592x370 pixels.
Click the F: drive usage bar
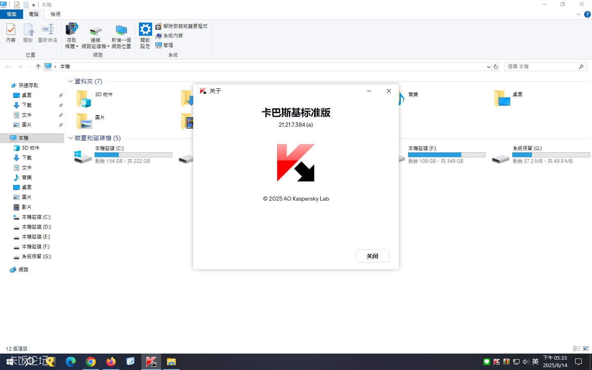coord(446,155)
